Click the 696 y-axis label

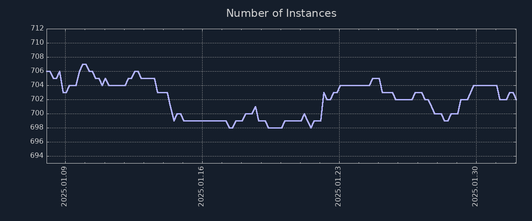37,141
